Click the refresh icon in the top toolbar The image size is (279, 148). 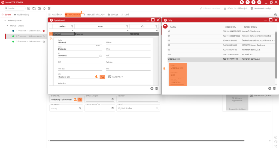[x=44, y=9]
